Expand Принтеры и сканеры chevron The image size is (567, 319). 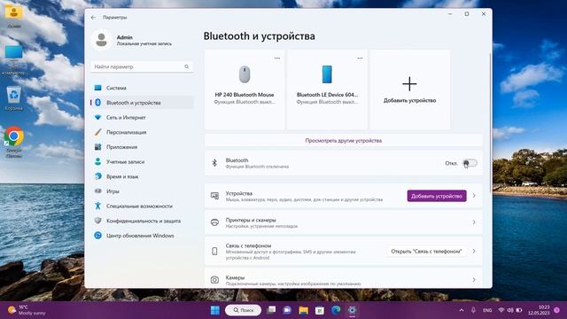474,222
